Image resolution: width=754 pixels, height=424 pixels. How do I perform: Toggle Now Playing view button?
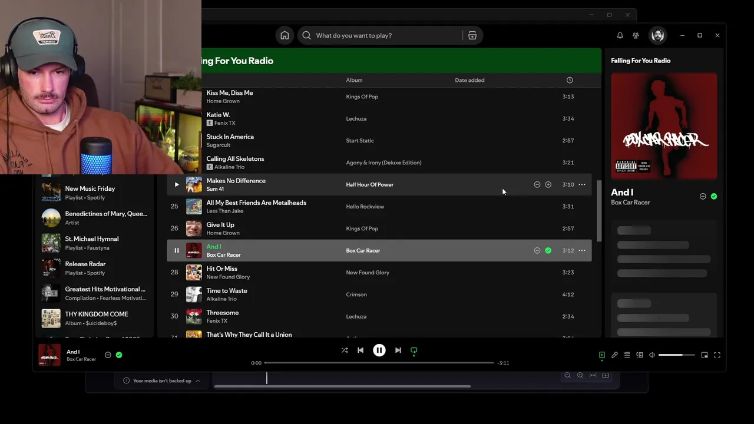(x=601, y=355)
